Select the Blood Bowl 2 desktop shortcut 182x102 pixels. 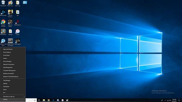tap(18, 22)
